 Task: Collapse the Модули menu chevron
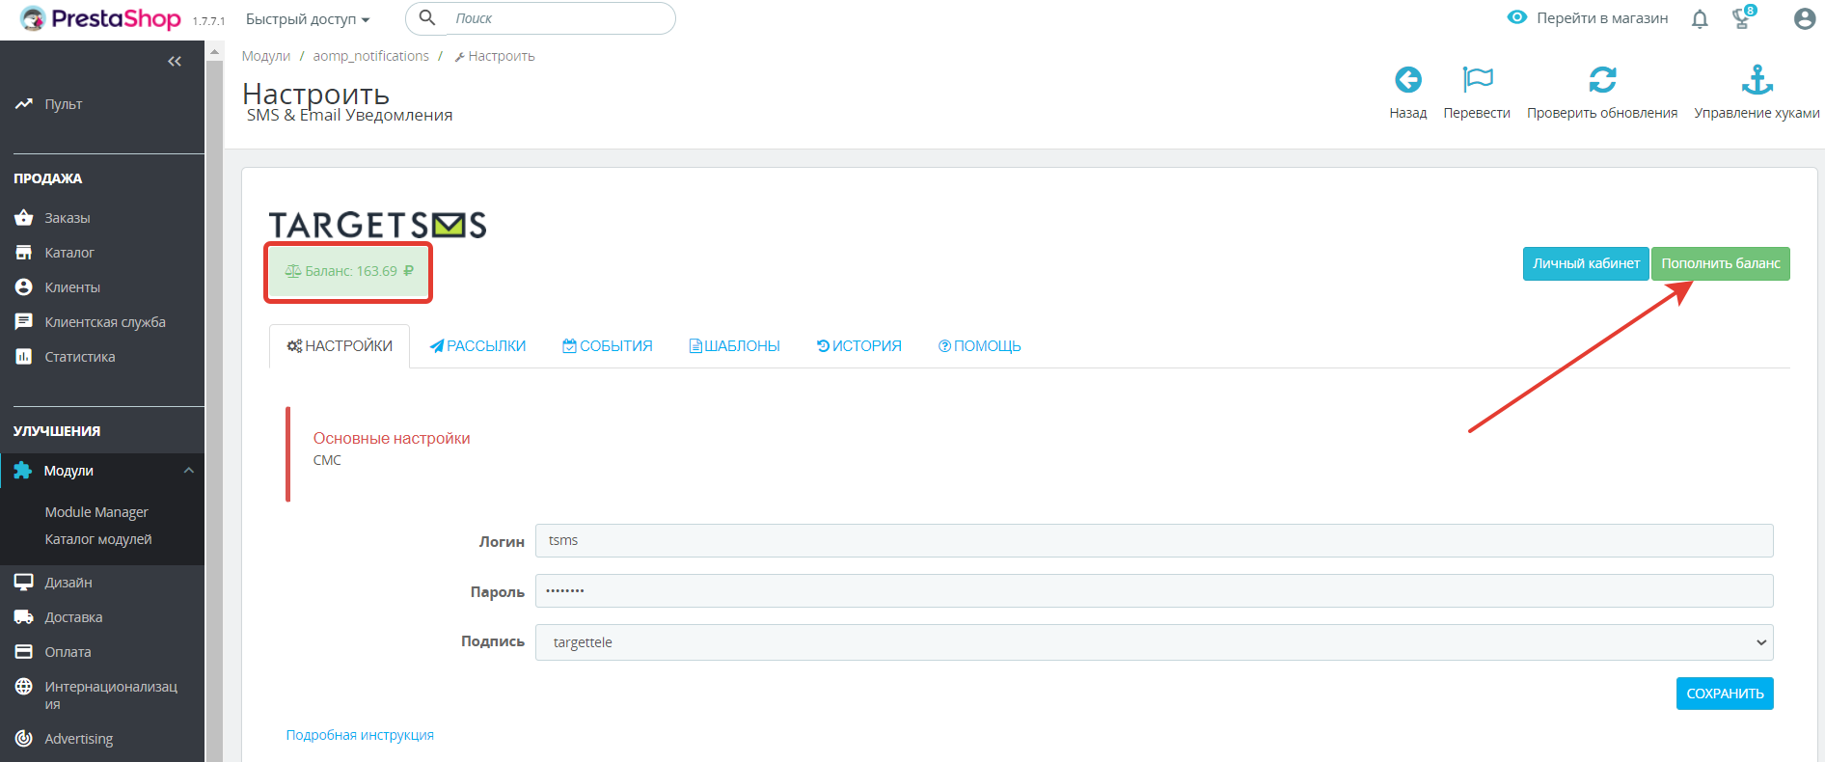189,471
